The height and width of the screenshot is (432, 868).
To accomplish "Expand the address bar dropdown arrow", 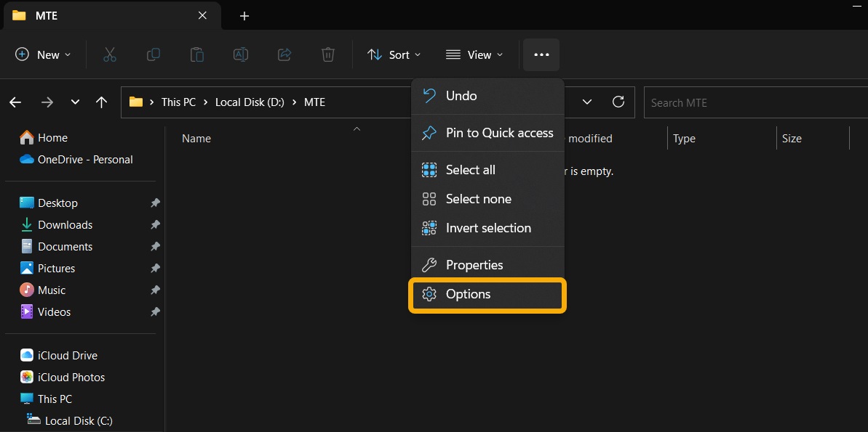I will click(x=587, y=102).
